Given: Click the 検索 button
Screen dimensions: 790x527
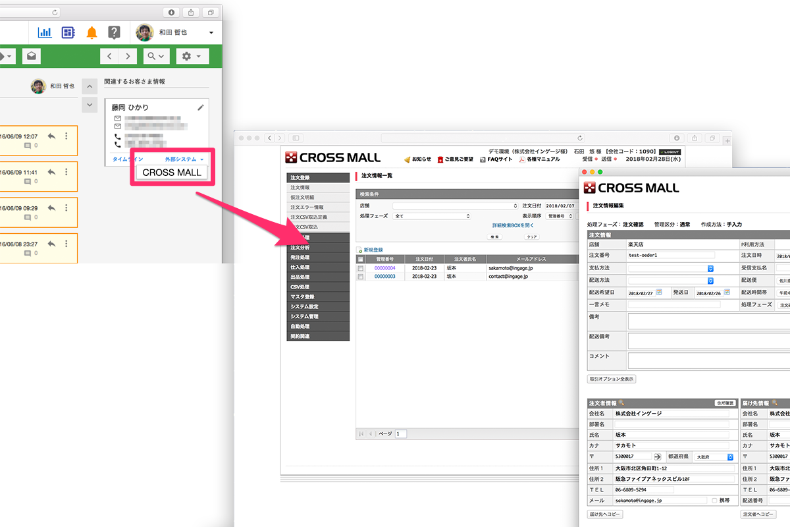Looking at the screenshot, I should [495, 236].
